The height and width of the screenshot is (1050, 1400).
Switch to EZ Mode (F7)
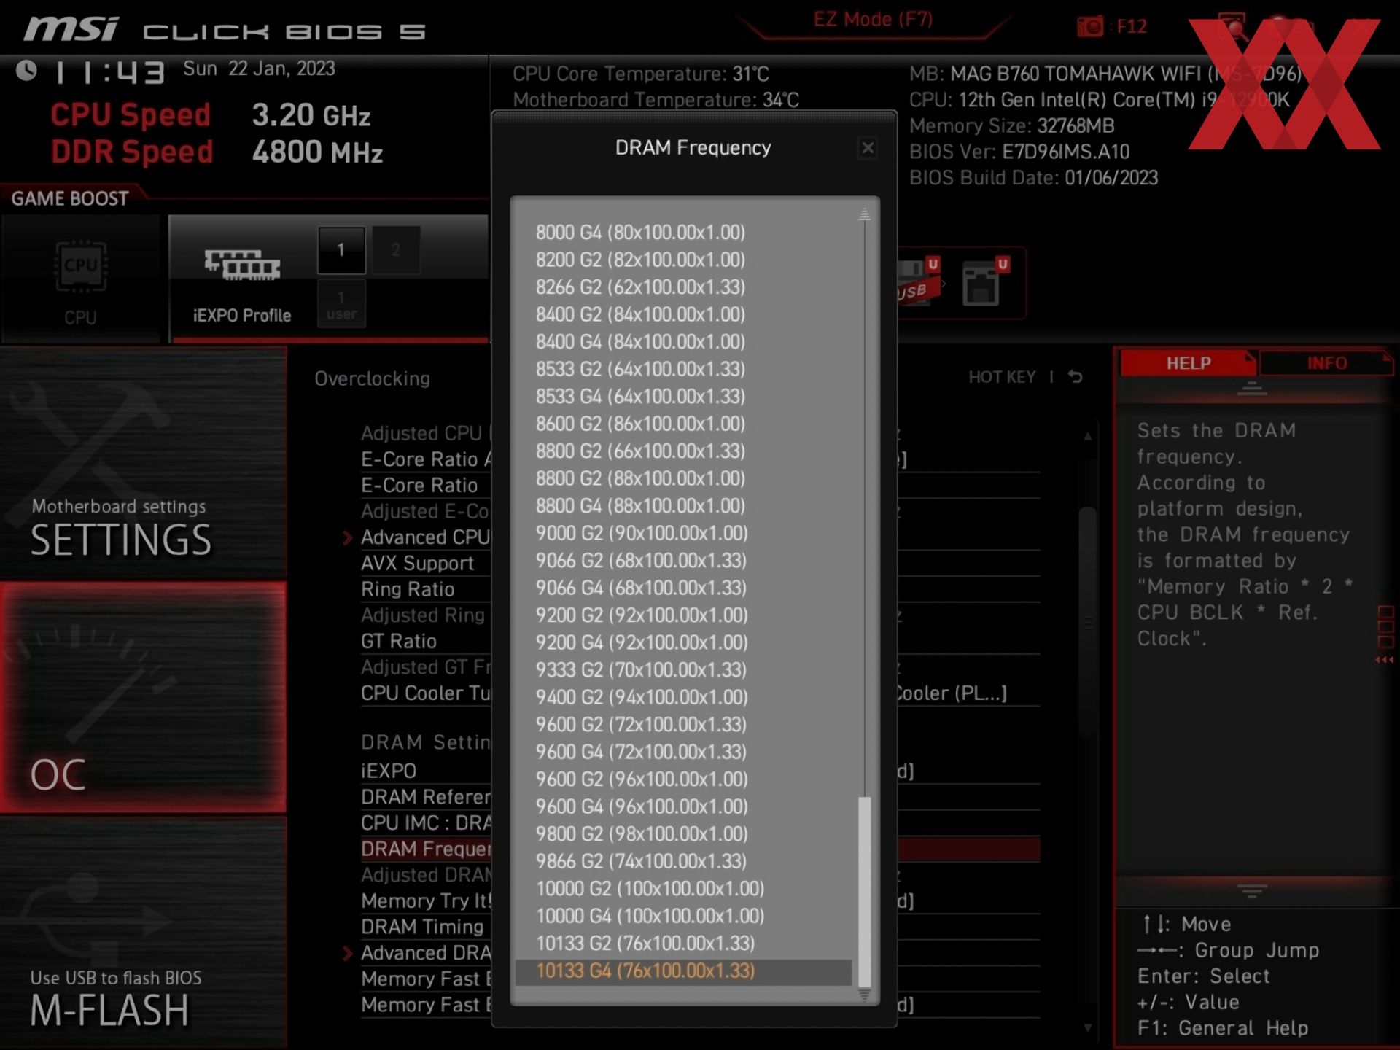coord(873,20)
